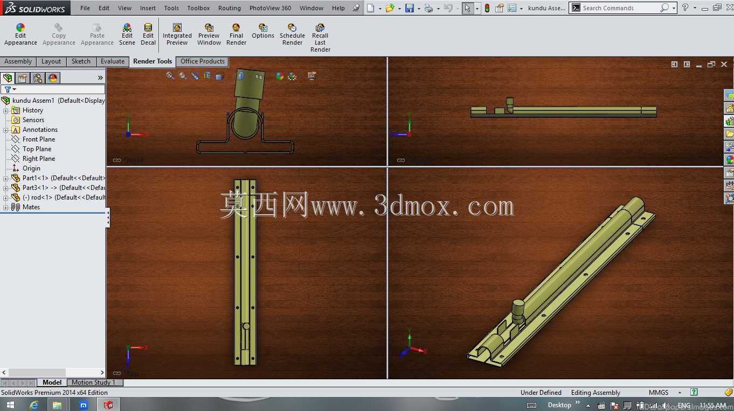
Task: Click the Desktop toolbar label in taskbar
Action: 559,405
